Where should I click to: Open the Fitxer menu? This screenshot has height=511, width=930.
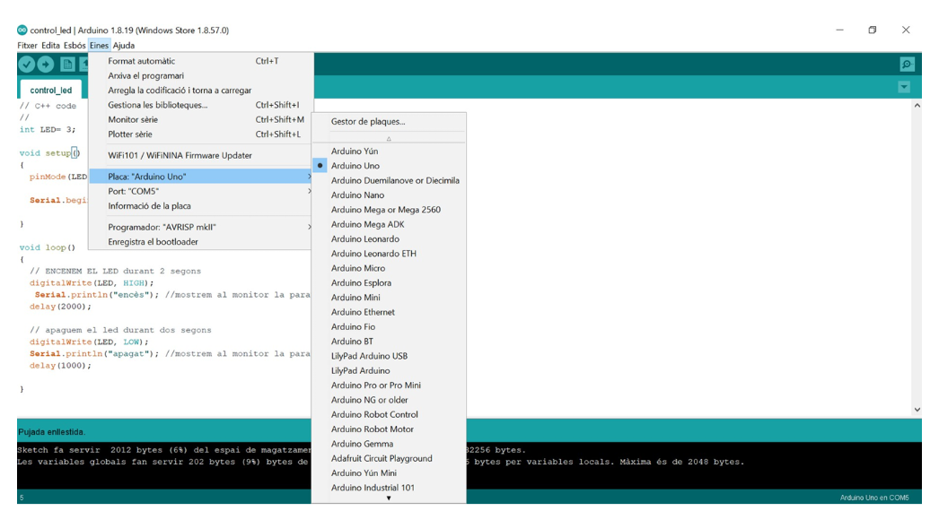[x=27, y=46]
